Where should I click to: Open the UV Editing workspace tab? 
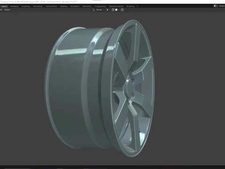pos(37,7)
